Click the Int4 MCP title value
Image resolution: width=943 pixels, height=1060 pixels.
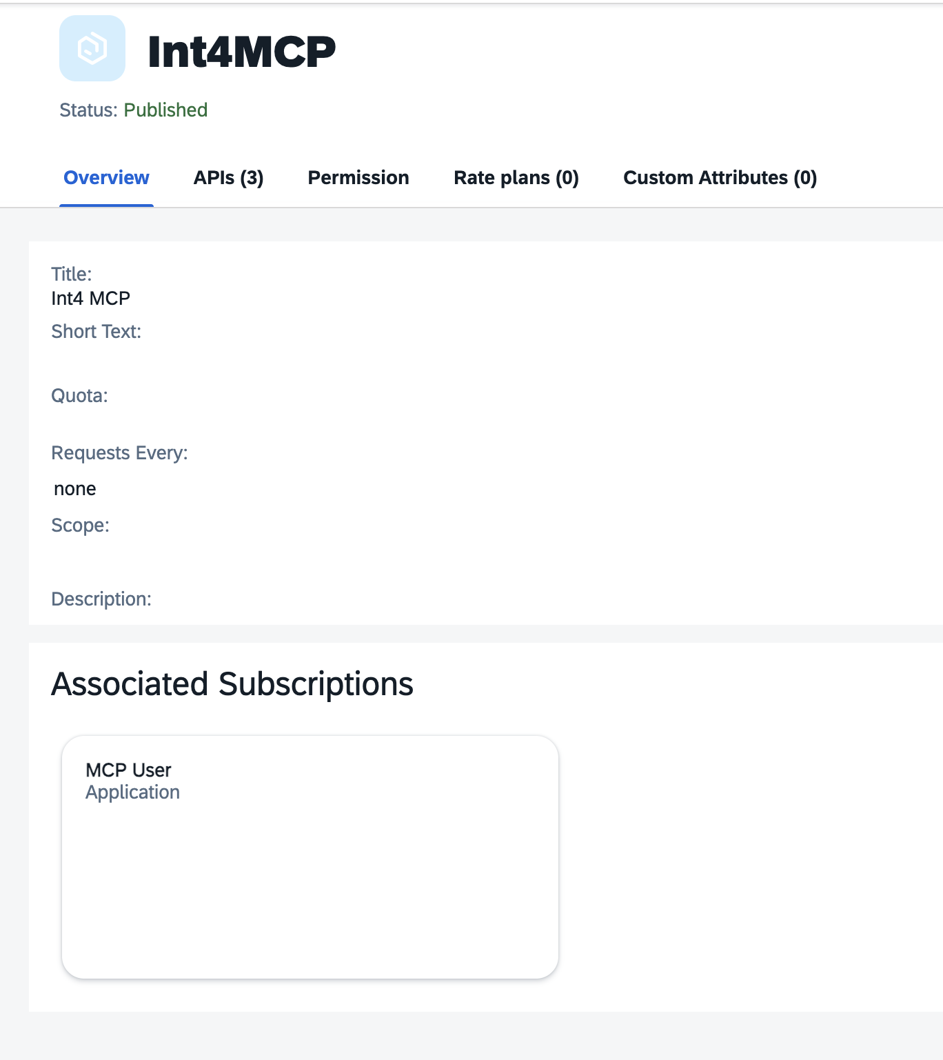[91, 299]
